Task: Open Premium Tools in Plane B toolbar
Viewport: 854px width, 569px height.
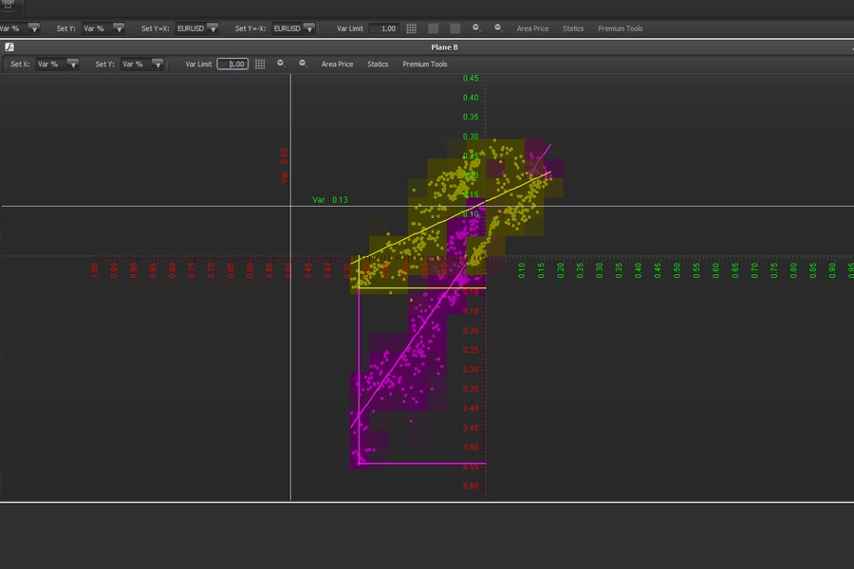Action: coord(425,64)
